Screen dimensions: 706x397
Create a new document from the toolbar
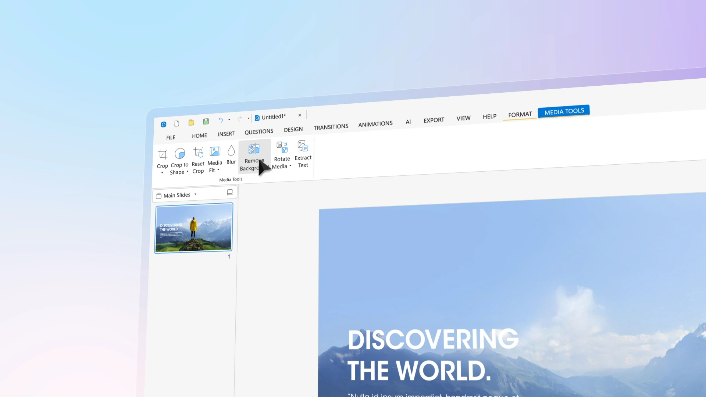click(x=177, y=124)
